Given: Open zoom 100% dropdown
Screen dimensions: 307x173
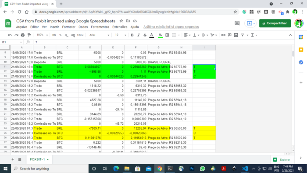Looking at the screenshot, I should (x=42, y=35).
